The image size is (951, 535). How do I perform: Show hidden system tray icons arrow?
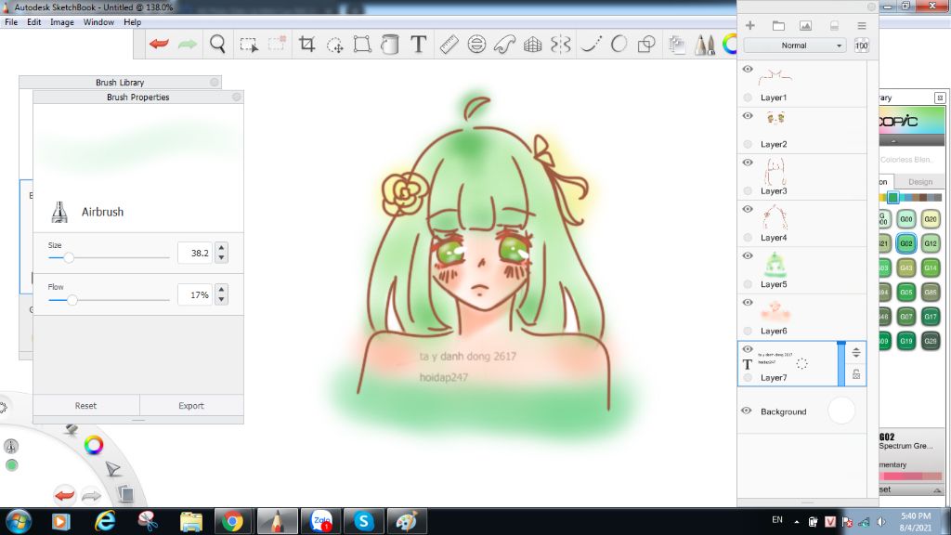click(x=796, y=522)
